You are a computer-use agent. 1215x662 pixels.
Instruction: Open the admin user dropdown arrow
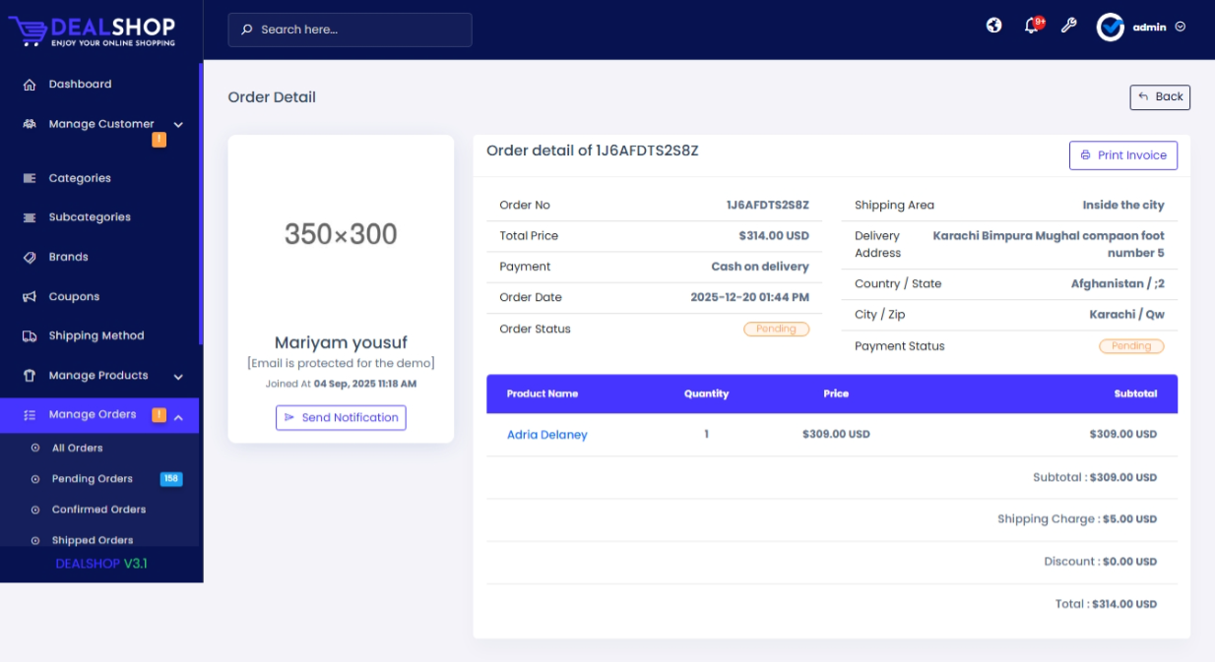coord(1181,28)
